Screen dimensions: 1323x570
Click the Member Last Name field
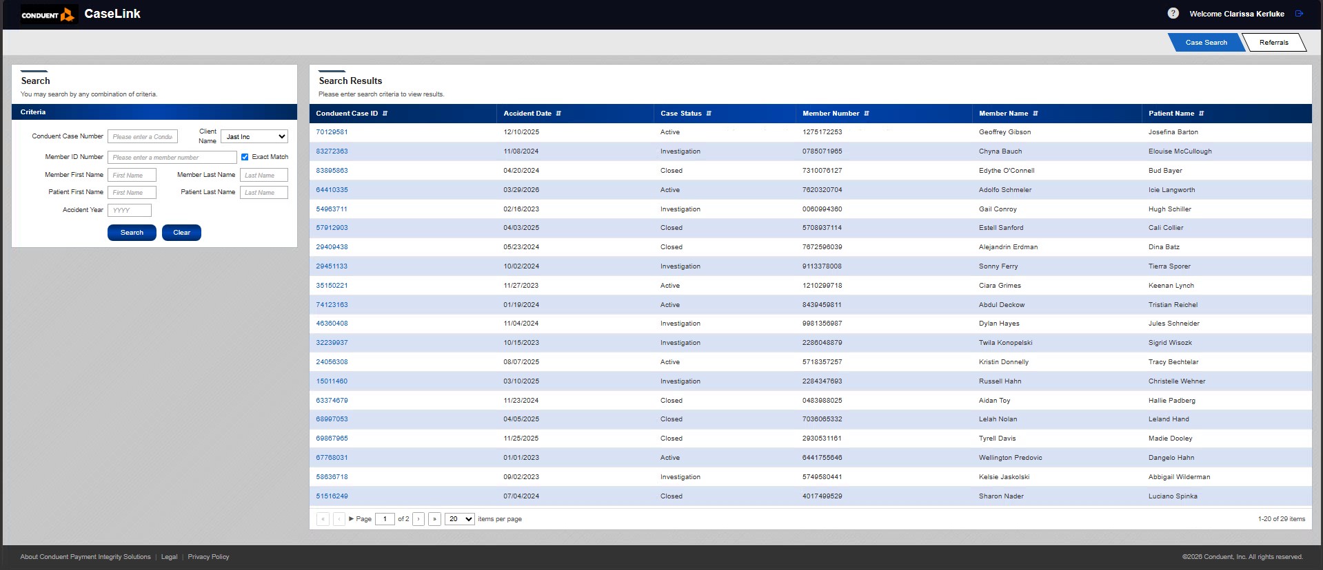coord(264,175)
